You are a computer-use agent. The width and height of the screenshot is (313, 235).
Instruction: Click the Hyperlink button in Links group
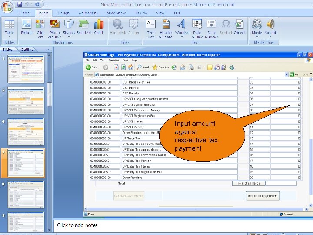pos(118,27)
